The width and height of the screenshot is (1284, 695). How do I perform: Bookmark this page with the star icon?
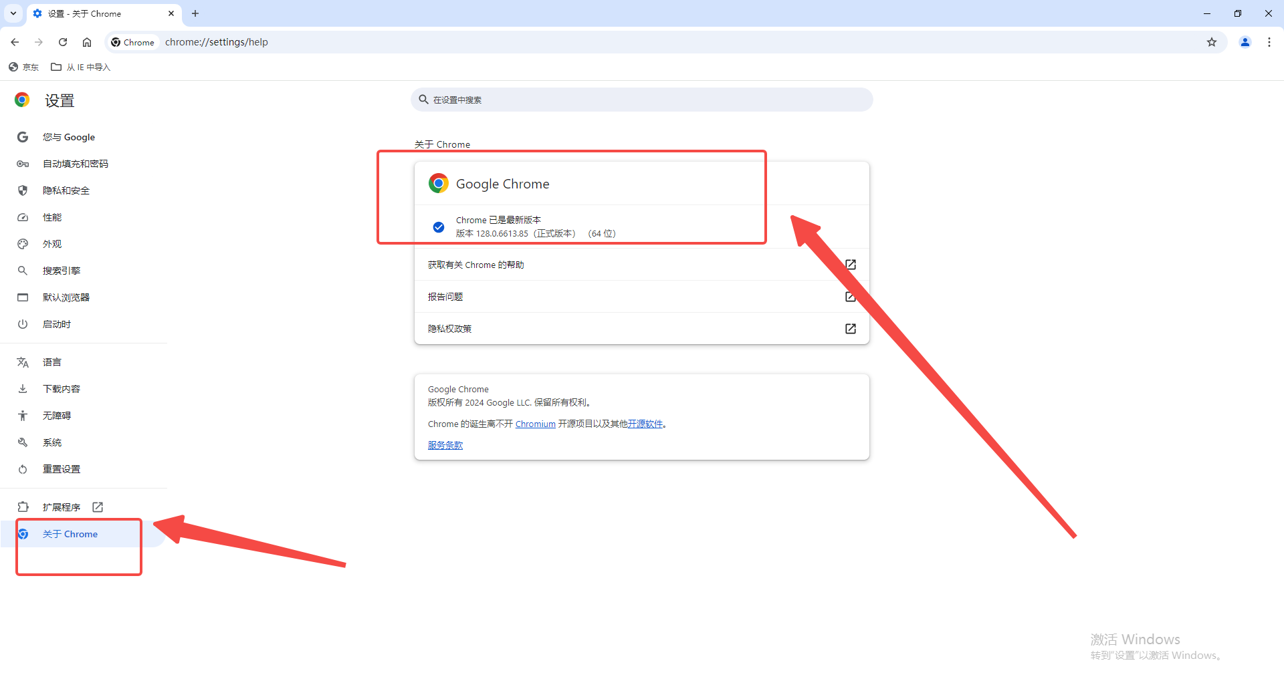pyautogui.click(x=1212, y=42)
